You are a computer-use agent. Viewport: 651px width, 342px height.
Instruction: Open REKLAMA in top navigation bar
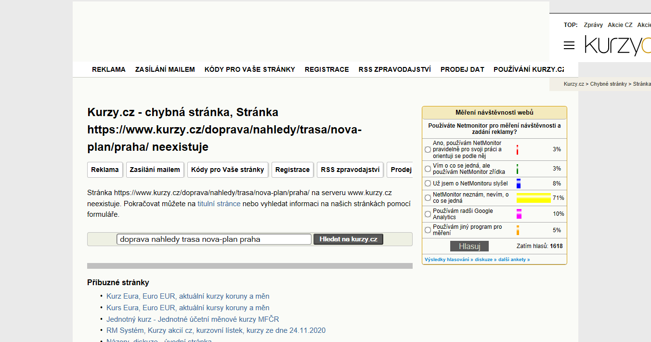(109, 69)
